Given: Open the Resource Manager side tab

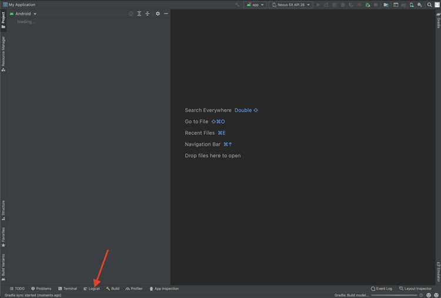Looking at the screenshot, I should (4, 54).
